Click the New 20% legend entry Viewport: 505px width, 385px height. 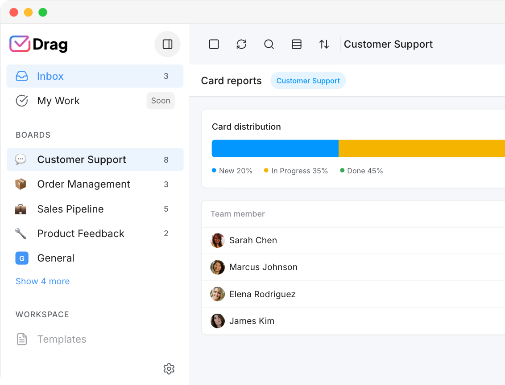[232, 171]
